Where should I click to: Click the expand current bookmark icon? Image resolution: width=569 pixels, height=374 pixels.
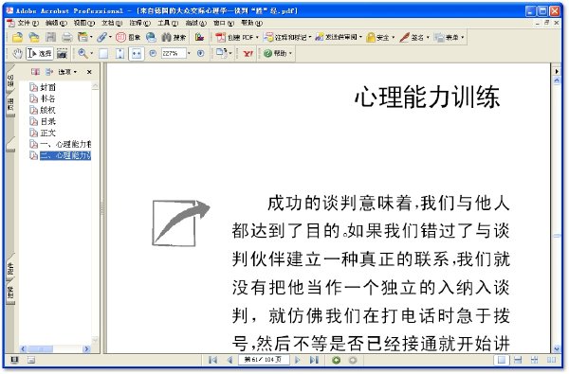49,72
